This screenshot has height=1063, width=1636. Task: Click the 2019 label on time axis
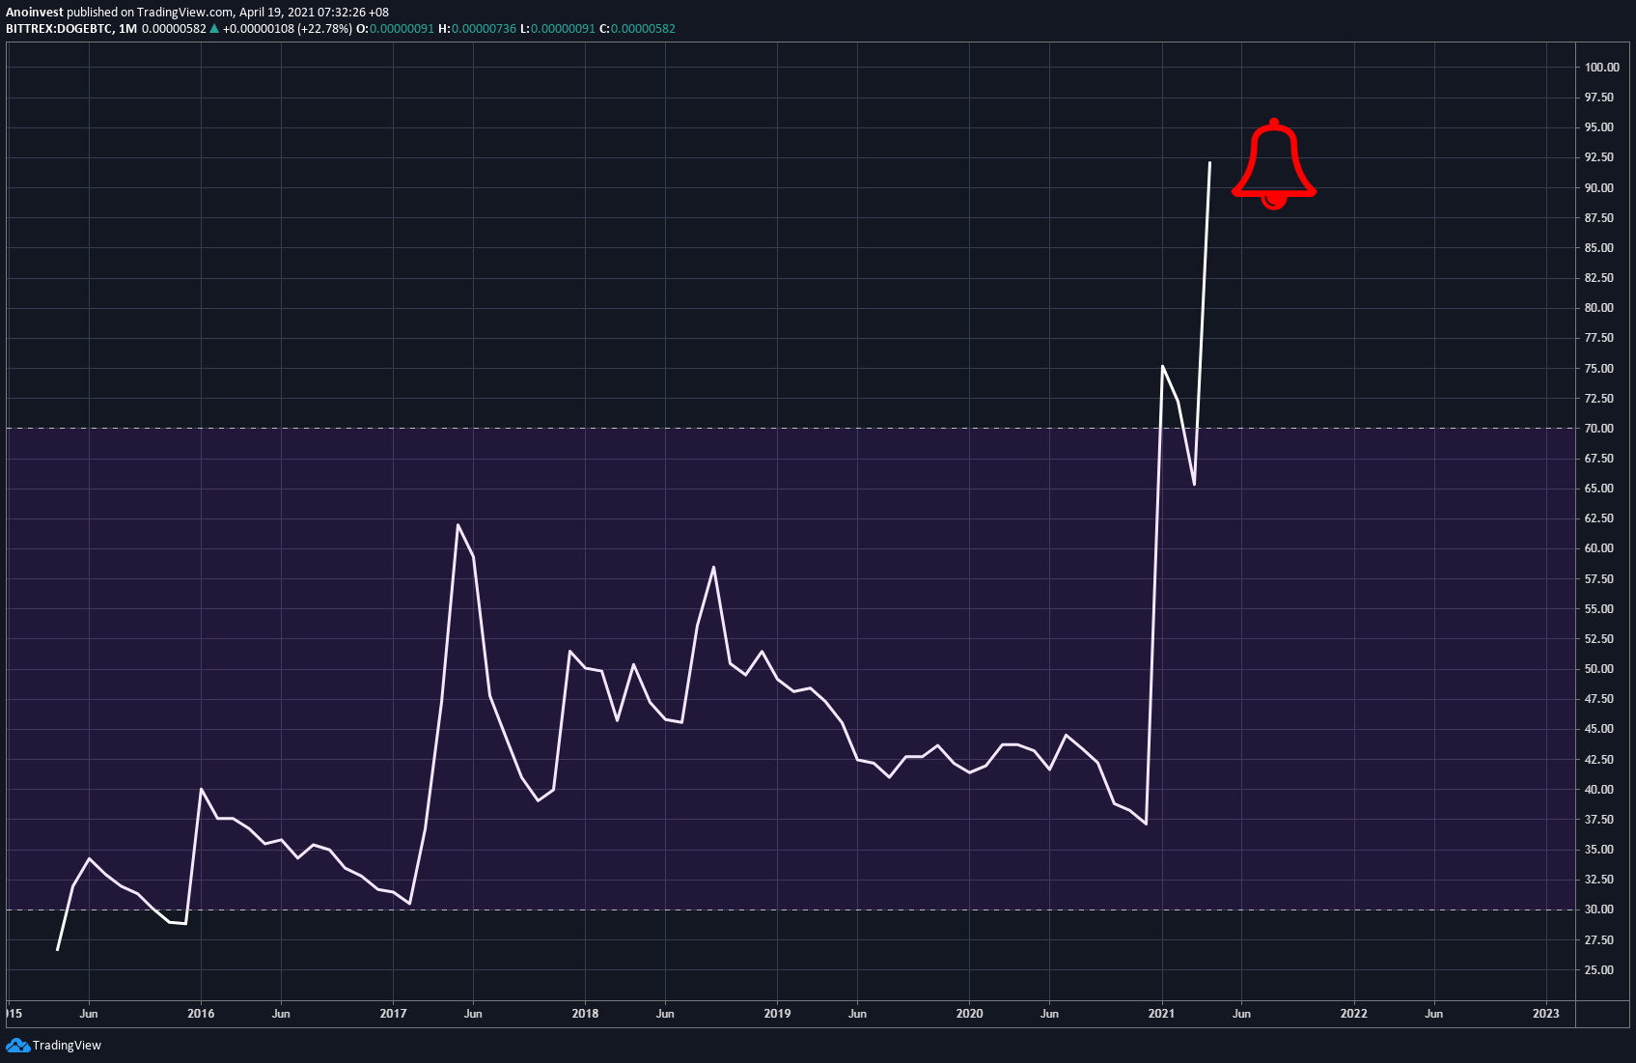point(777,1014)
